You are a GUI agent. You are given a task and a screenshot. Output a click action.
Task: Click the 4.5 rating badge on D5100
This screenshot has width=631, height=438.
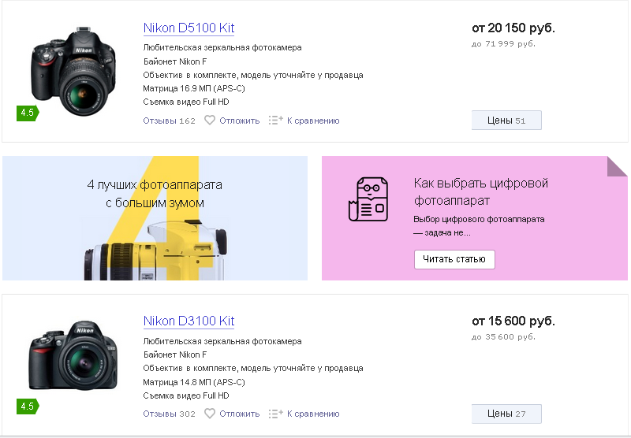point(28,113)
